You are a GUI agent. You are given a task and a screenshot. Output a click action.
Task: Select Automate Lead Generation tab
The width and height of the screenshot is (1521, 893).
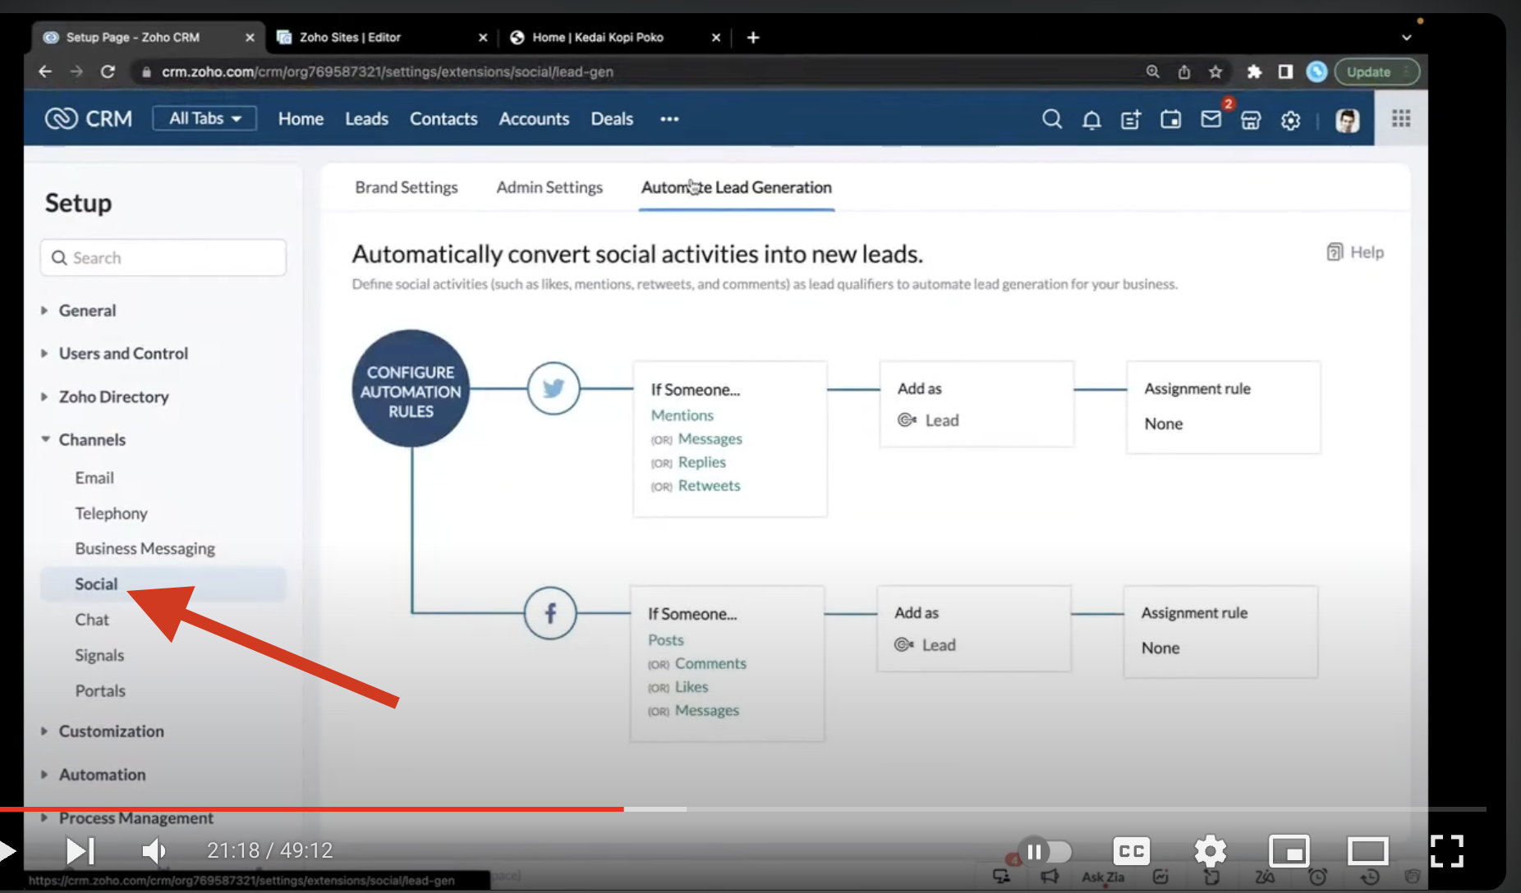[737, 187]
